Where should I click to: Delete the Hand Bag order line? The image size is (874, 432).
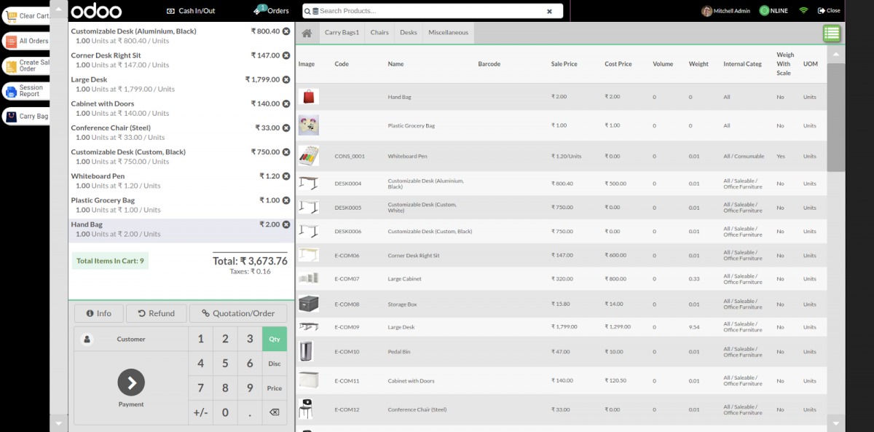[x=286, y=224]
